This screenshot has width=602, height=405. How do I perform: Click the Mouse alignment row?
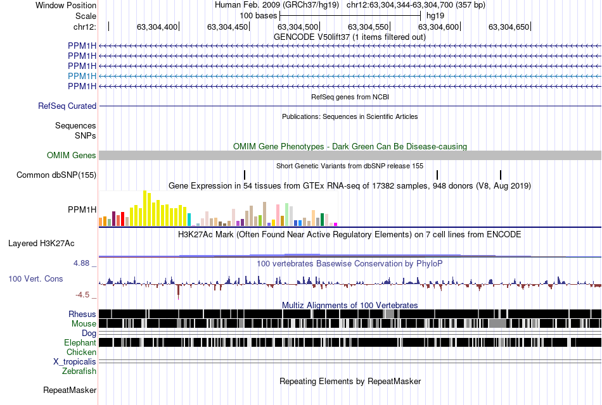point(350,324)
